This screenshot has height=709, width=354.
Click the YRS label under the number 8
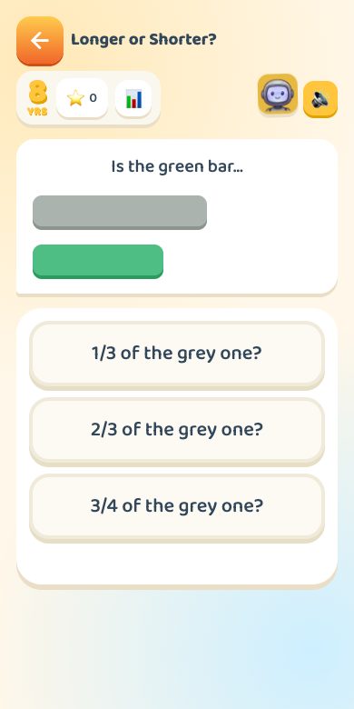[37, 111]
